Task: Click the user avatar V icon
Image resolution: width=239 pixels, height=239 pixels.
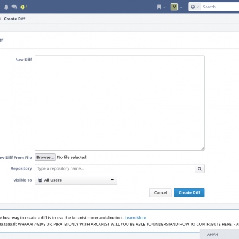Action: (x=174, y=7)
